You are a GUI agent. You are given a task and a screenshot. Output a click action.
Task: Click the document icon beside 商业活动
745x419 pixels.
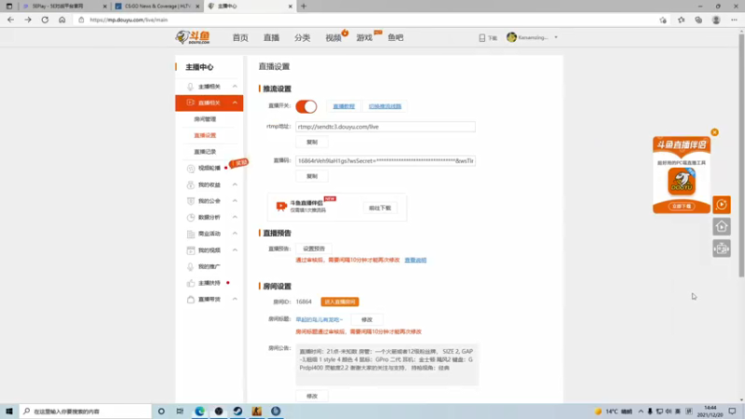[x=191, y=234]
